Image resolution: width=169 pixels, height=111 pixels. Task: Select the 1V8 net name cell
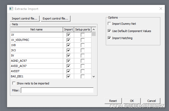(37, 45)
